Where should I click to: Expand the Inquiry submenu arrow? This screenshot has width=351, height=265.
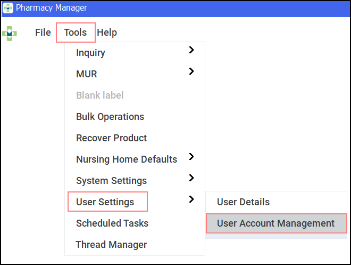[191, 50]
